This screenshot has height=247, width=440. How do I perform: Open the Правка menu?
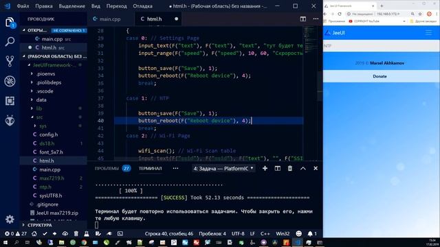coord(44,6)
